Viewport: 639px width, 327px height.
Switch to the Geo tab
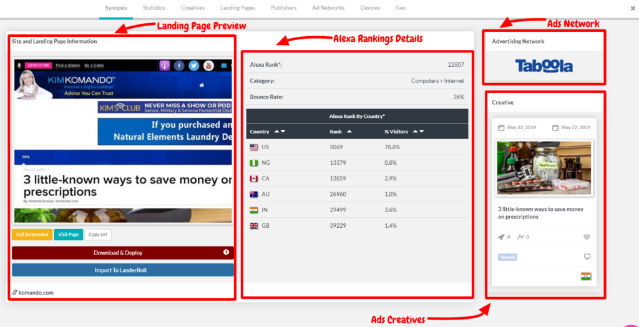click(x=401, y=7)
